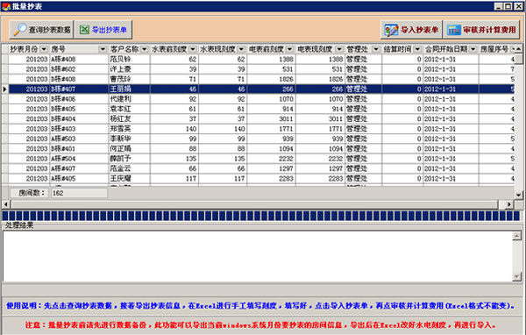Viewport: 526px width, 335px height.
Task: Click the current-row arrow marker of B栋#407
Action: click(4, 89)
